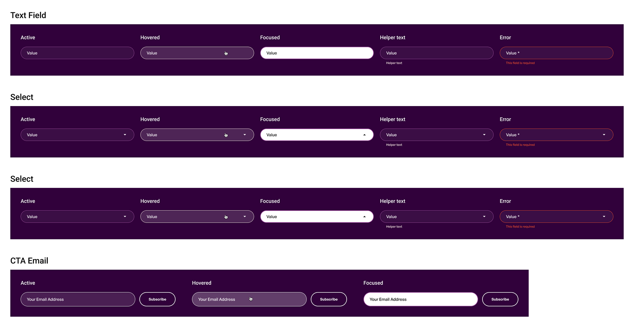
Task: Click the Hovered text field in Text Field section
Action: 197,53
